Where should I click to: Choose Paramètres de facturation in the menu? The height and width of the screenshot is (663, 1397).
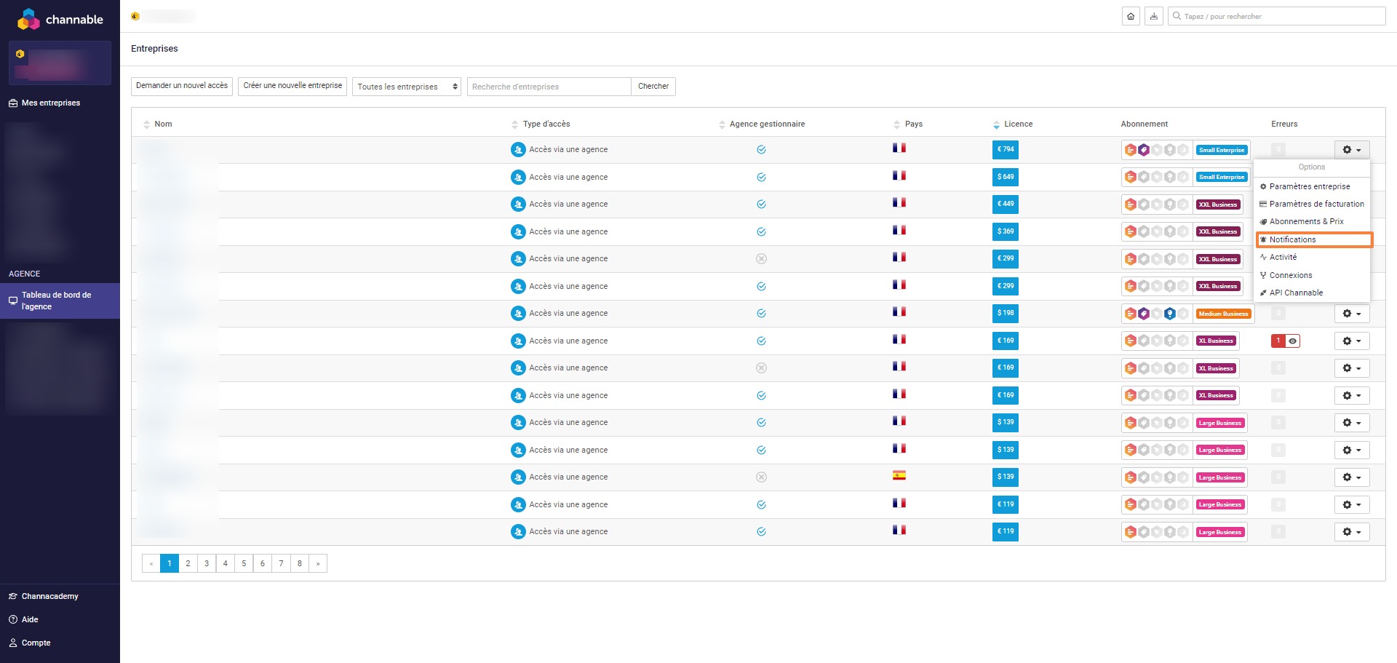[1312, 204]
